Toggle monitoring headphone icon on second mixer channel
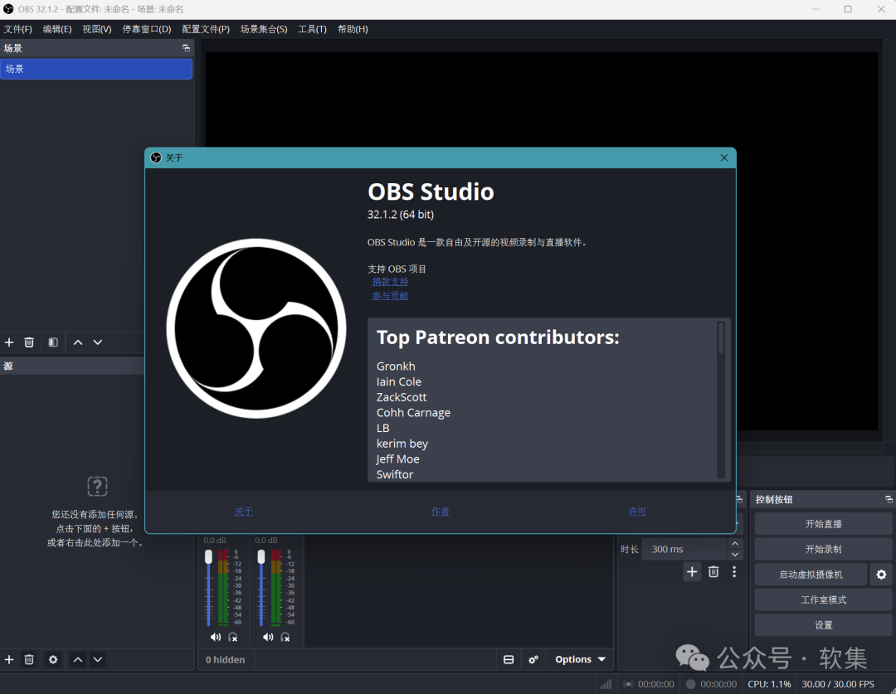The image size is (896, 694). [x=285, y=637]
